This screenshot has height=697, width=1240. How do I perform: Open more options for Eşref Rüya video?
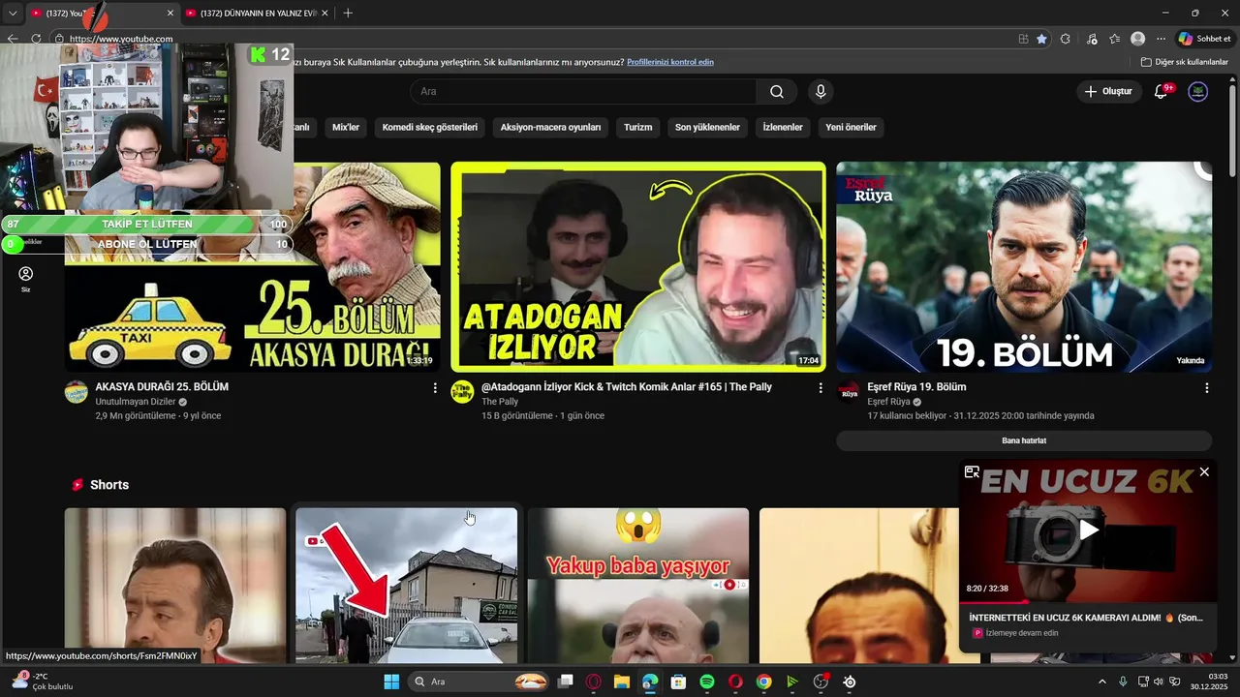coord(1206,387)
